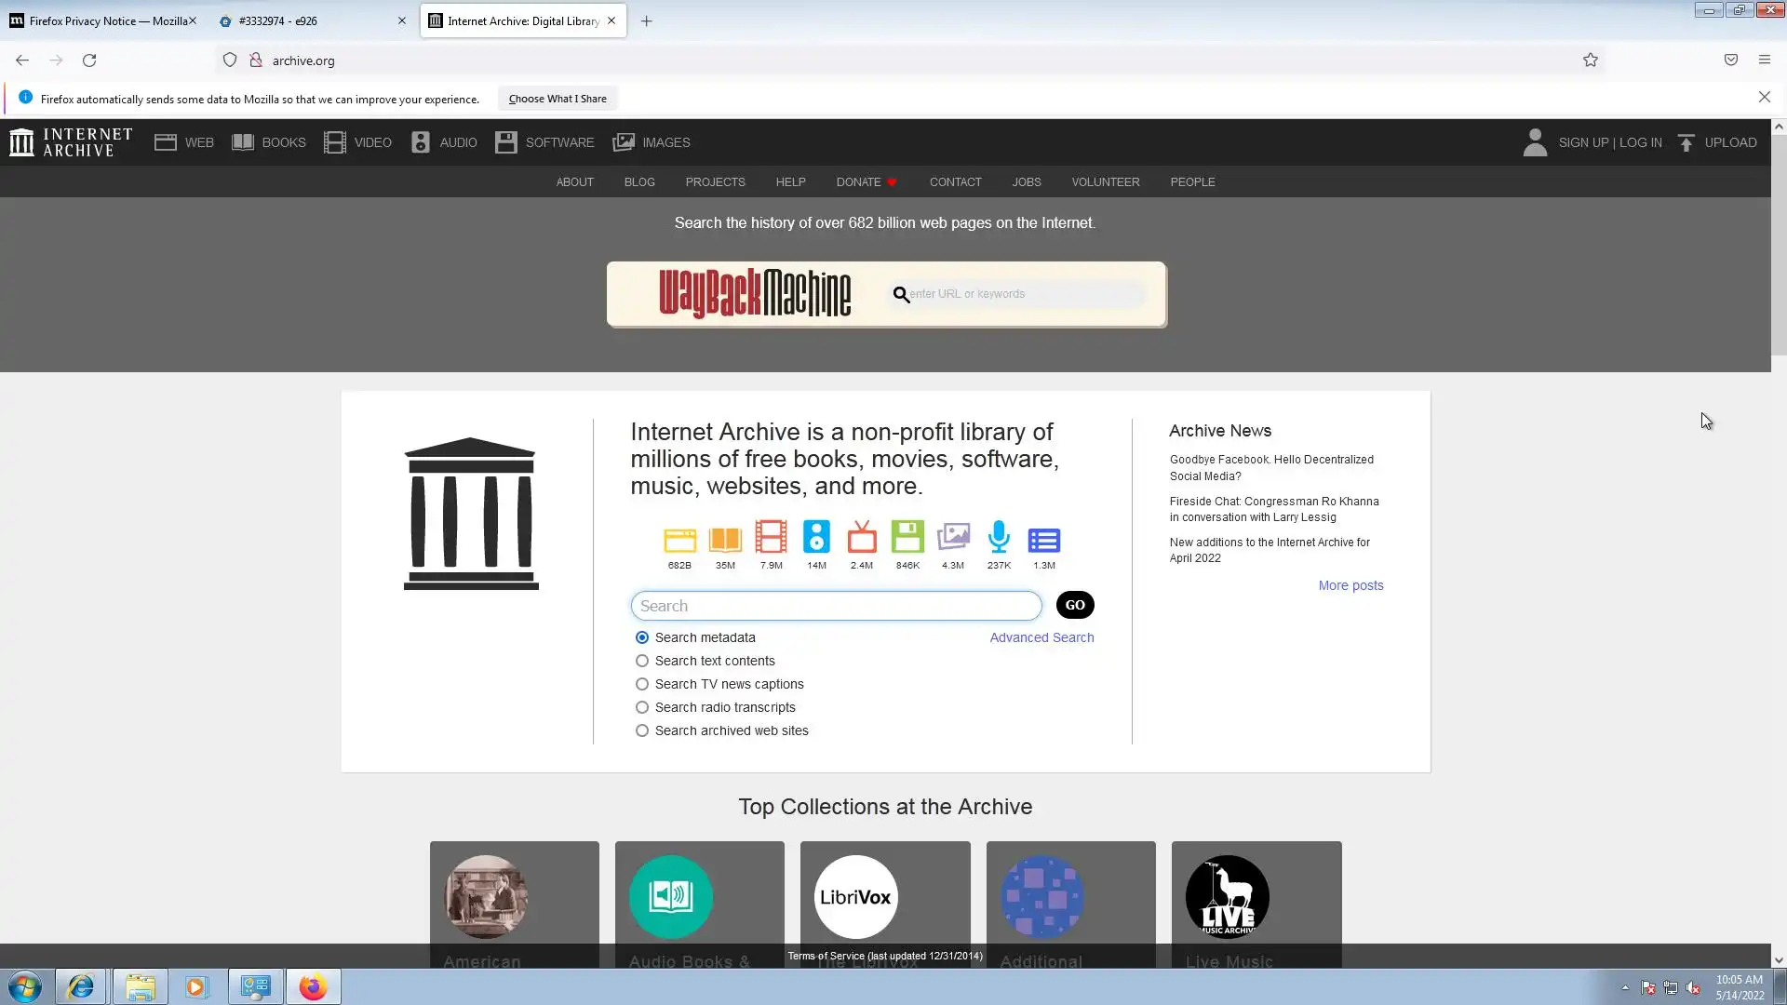Show hidden system tray icons arrow
1787x1005 pixels.
click(1625, 987)
